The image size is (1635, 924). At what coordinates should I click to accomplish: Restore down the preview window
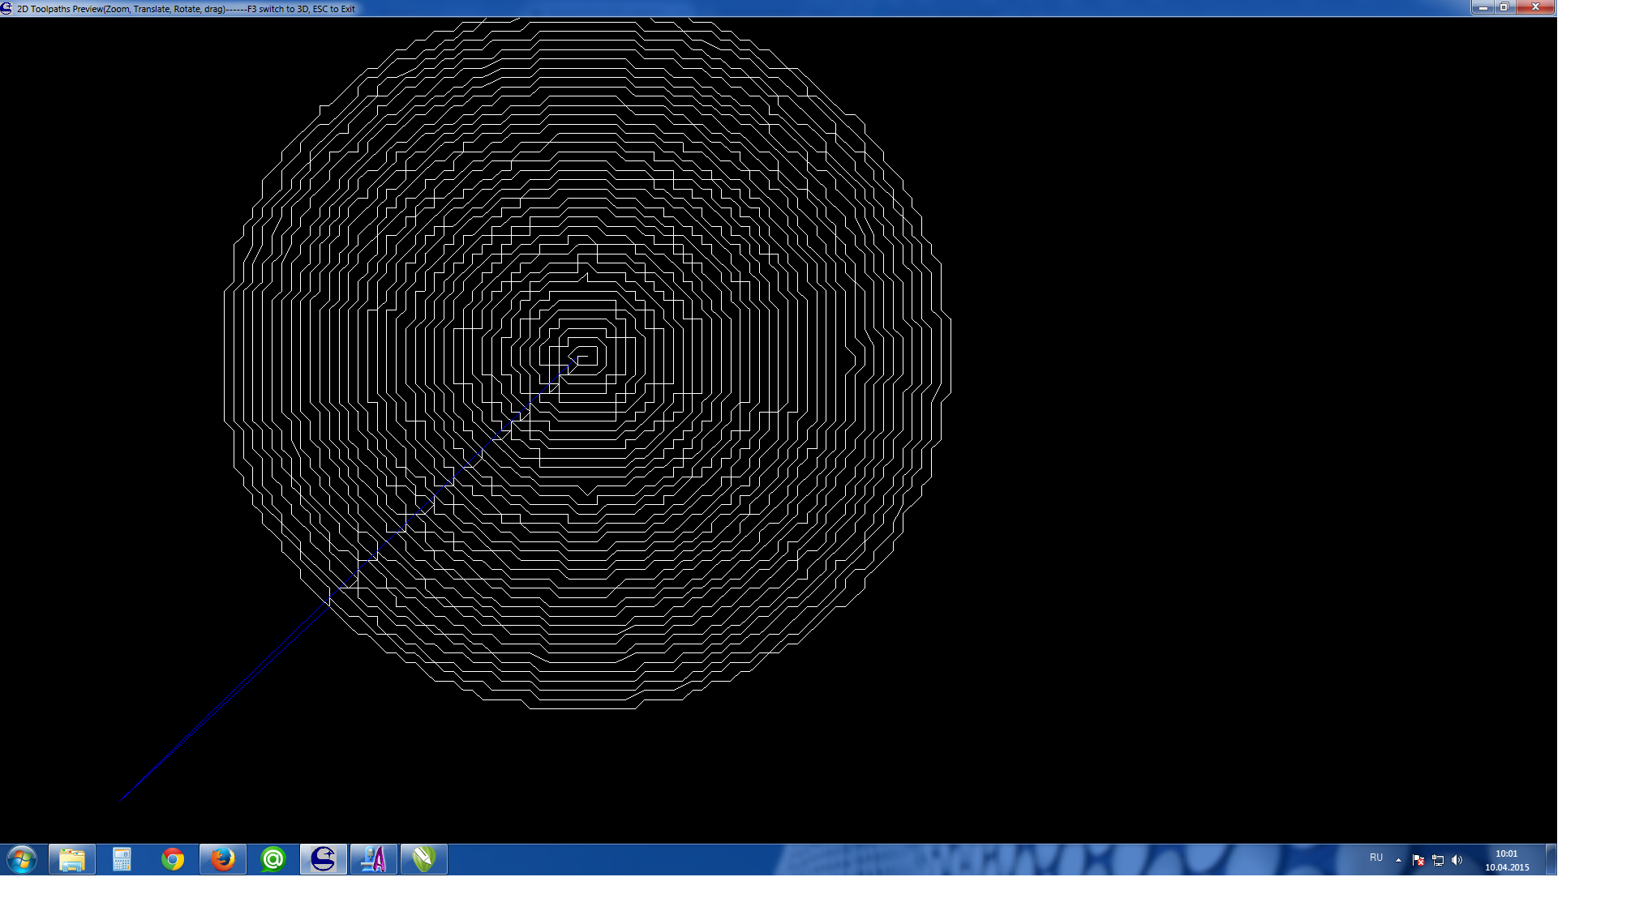1504,7
